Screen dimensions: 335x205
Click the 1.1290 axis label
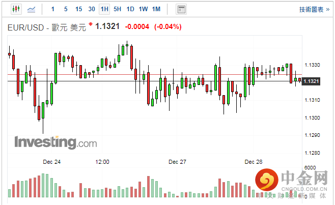312,135
